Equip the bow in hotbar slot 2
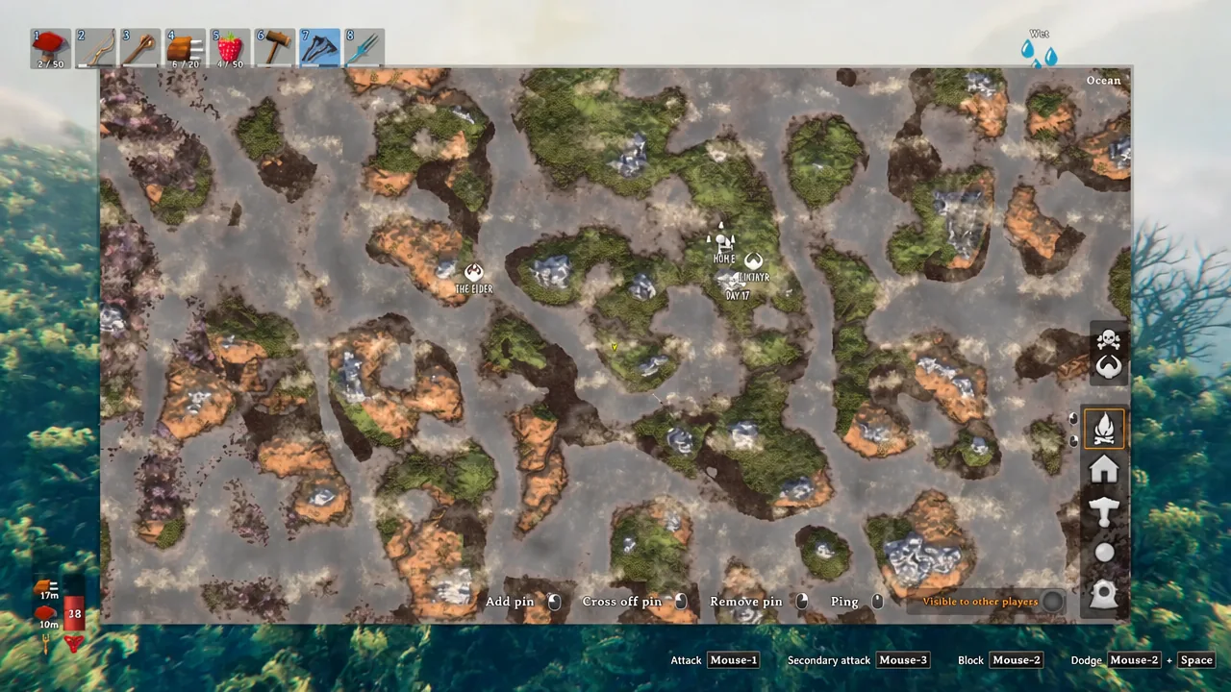The width and height of the screenshot is (1231, 692). [95, 48]
